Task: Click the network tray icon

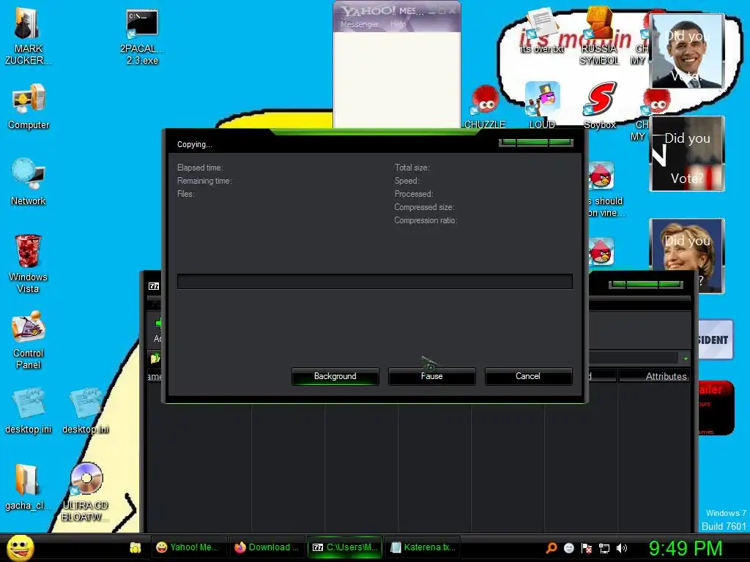Action: (604, 548)
